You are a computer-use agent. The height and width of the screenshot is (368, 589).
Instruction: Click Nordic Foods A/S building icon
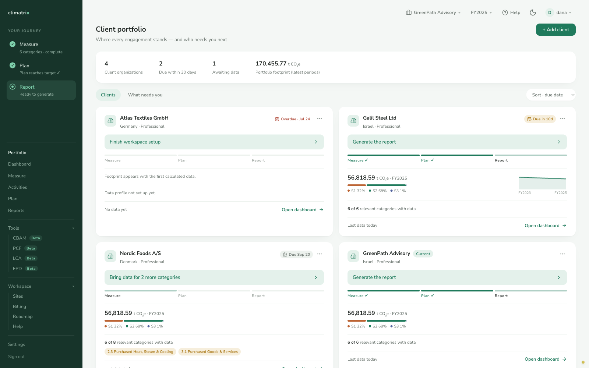coord(110,256)
